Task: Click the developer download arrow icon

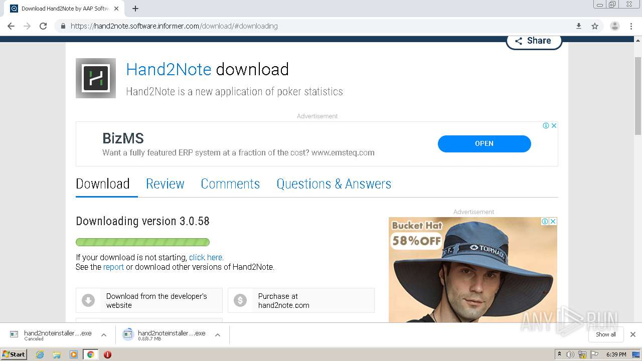Action: click(x=88, y=300)
